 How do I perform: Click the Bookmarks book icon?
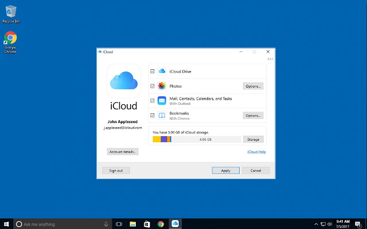click(162, 116)
